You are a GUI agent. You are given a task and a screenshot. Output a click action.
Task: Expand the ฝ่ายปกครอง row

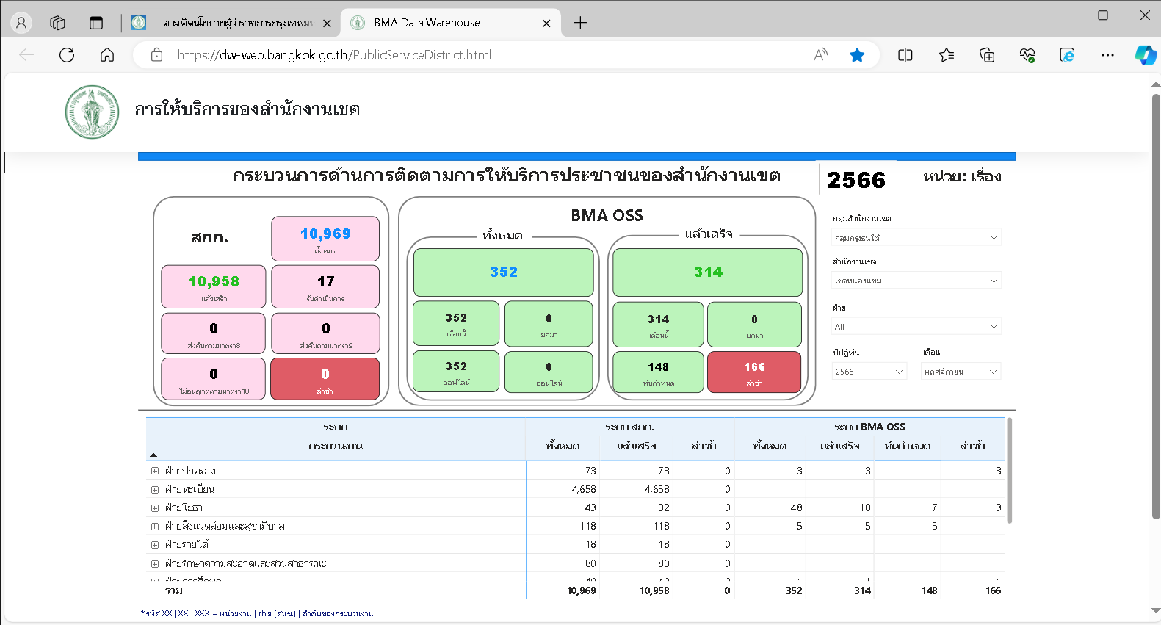[155, 471]
